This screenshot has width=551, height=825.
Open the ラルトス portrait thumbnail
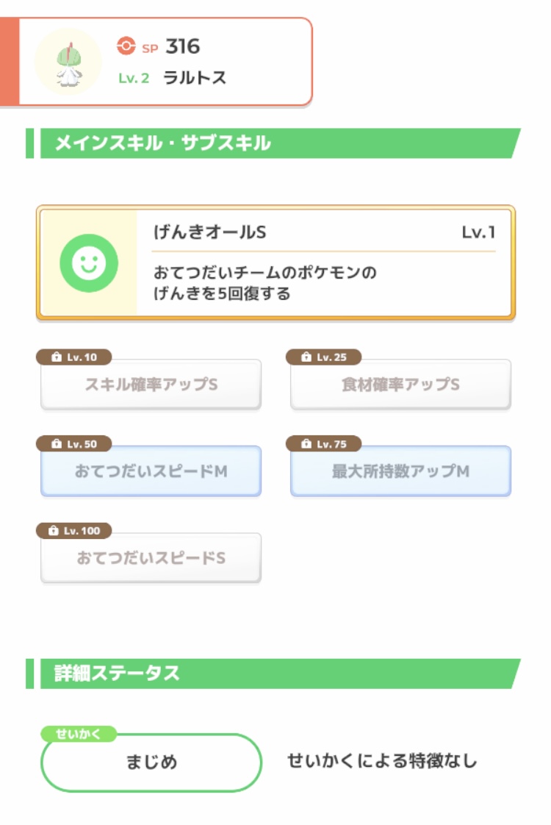pyautogui.click(x=68, y=61)
